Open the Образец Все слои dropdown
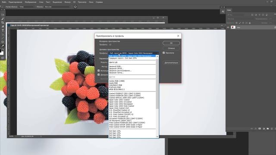Screen dimensions: 276x155 pyautogui.click(x=57, y=7)
